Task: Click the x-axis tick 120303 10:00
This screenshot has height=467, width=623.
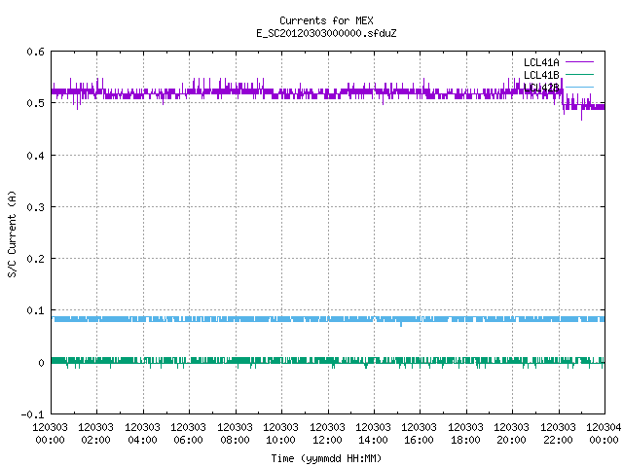Action: (280, 433)
